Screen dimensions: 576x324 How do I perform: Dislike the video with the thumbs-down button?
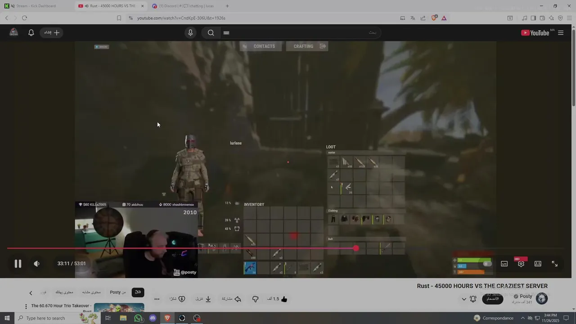pyautogui.click(x=255, y=299)
